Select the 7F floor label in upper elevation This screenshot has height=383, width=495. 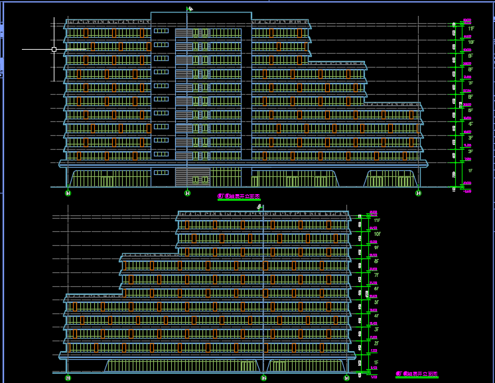coord(470,83)
